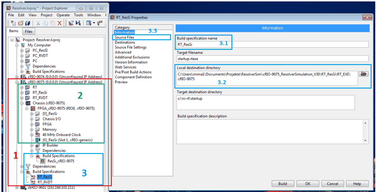Image resolution: width=377 pixels, height=192 pixels.
Task: Collapse the cRIO-9075 target node
Action: coord(17,82)
